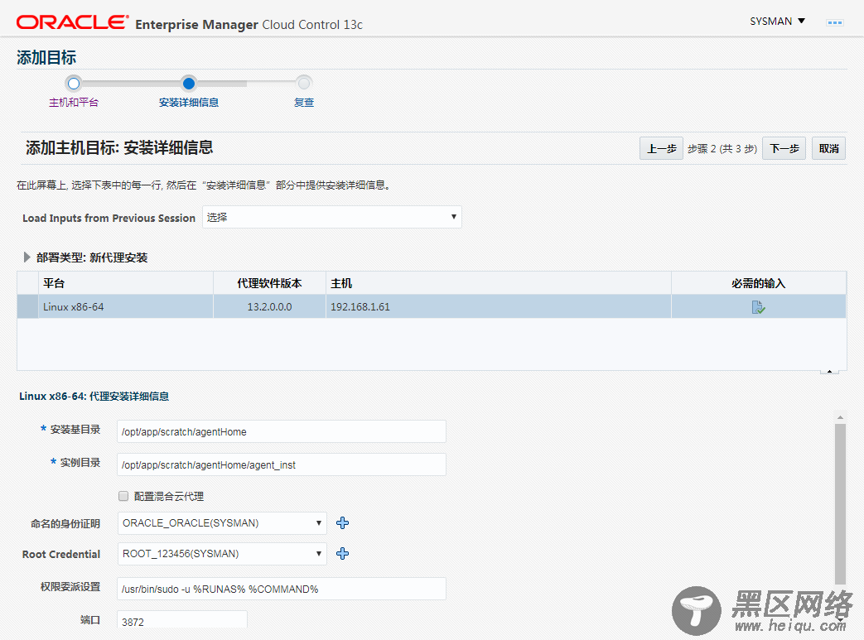The image size is (864, 640).
Task: Select the row header of Linux x86-64 row
Action: 27,307
